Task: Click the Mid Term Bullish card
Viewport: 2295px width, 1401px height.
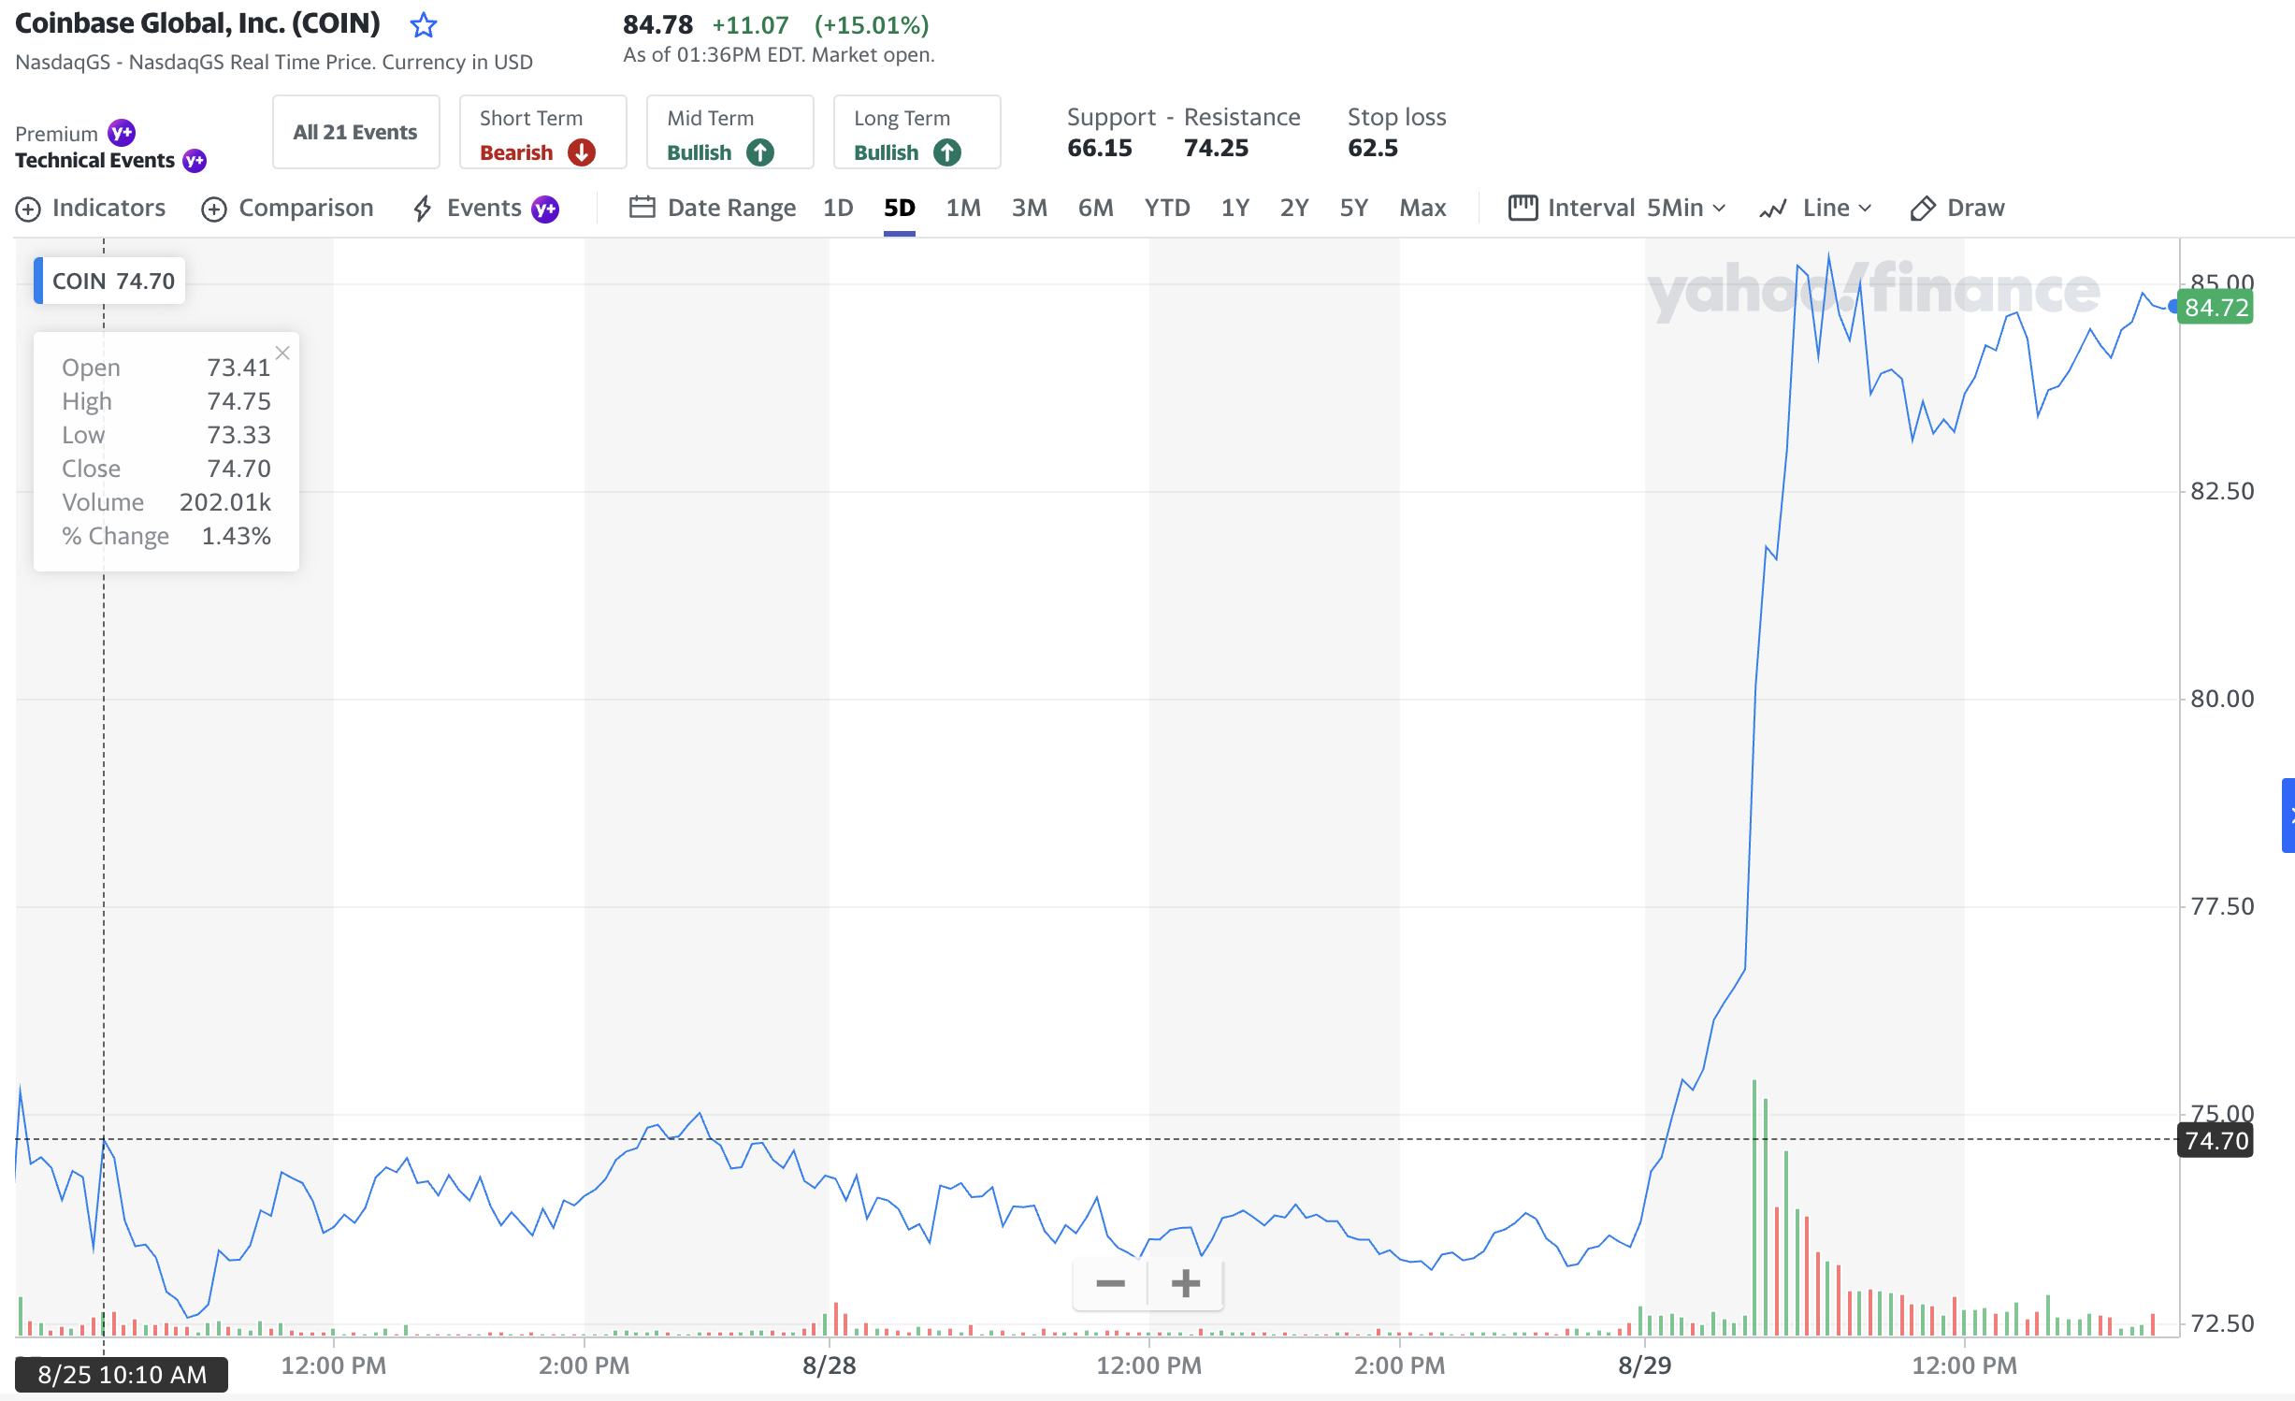Action: point(729,133)
